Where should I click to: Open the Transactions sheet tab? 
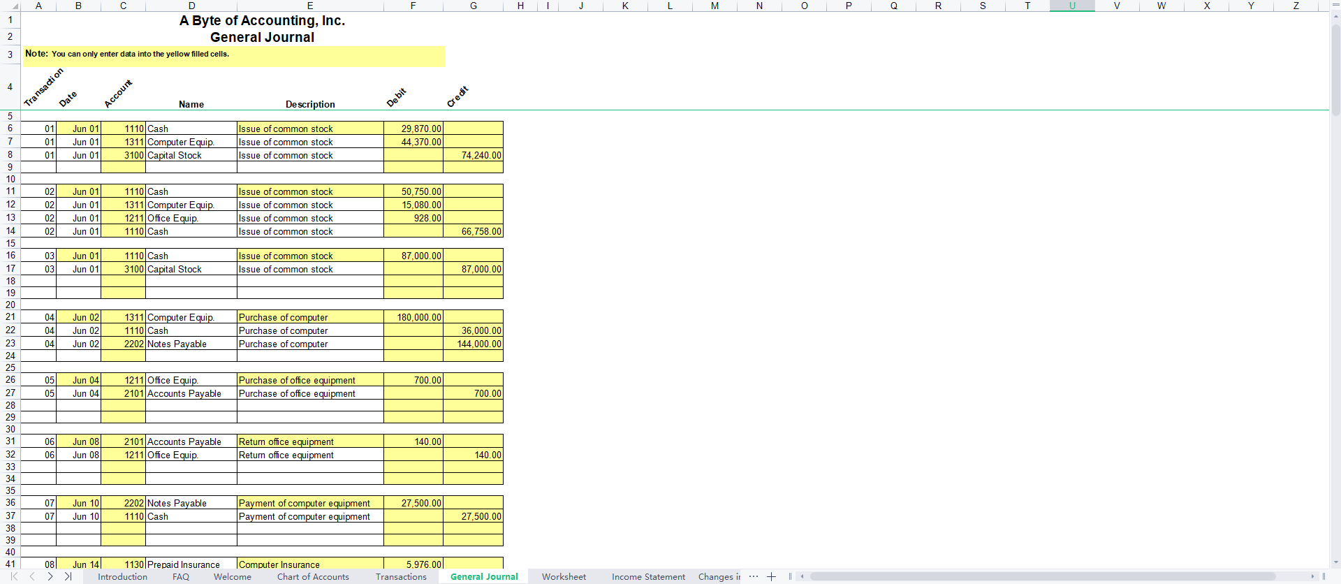(401, 576)
